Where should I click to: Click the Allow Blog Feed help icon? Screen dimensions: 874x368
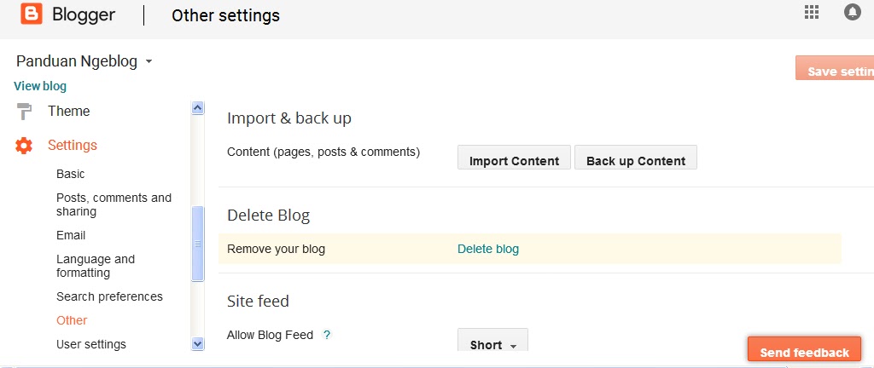pyautogui.click(x=327, y=335)
